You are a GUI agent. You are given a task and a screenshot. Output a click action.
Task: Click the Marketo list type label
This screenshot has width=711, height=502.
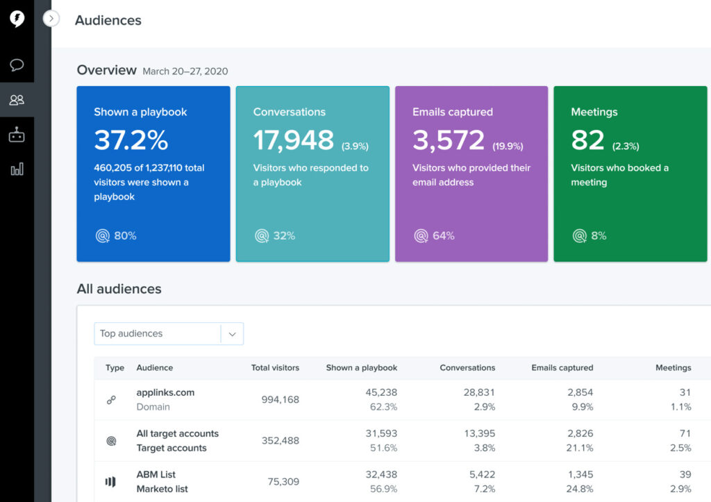tap(162, 489)
